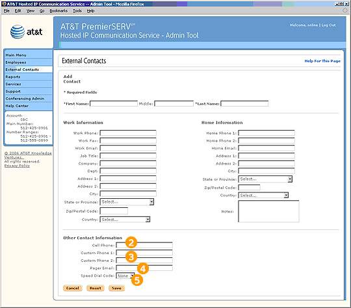Screen dimensions: 351x308
Task: Open the View menu
Action: pos(30,11)
